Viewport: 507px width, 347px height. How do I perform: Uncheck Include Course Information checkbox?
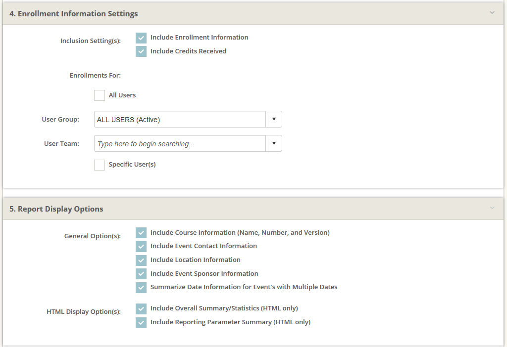coord(141,233)
